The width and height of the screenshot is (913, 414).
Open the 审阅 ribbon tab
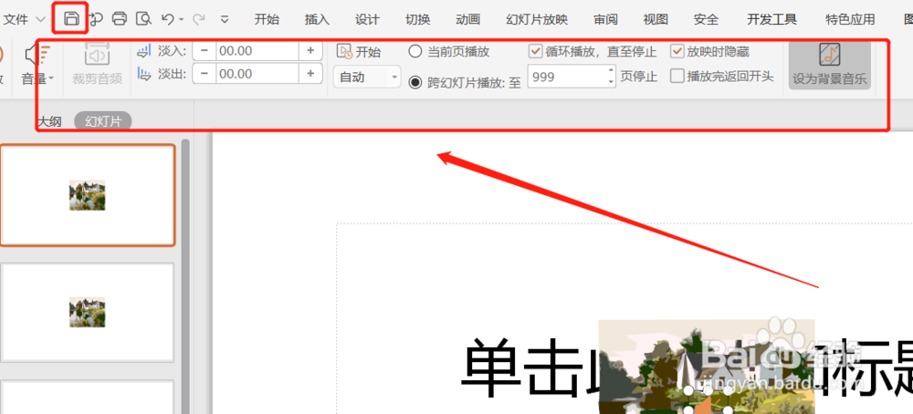(605, 19)
